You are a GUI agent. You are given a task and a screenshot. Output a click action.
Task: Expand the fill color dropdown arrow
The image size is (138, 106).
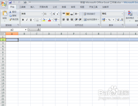(46, 20)
